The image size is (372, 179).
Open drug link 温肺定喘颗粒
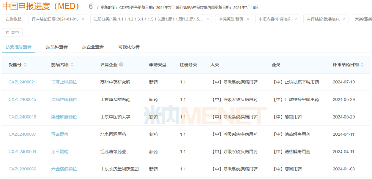(x=64, y=99)
